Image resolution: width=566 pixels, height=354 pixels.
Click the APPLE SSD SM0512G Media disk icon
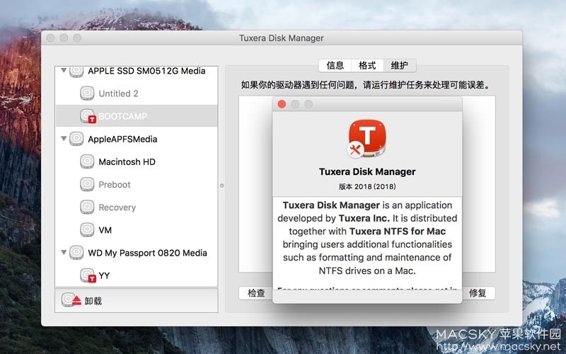coord(76,71)
